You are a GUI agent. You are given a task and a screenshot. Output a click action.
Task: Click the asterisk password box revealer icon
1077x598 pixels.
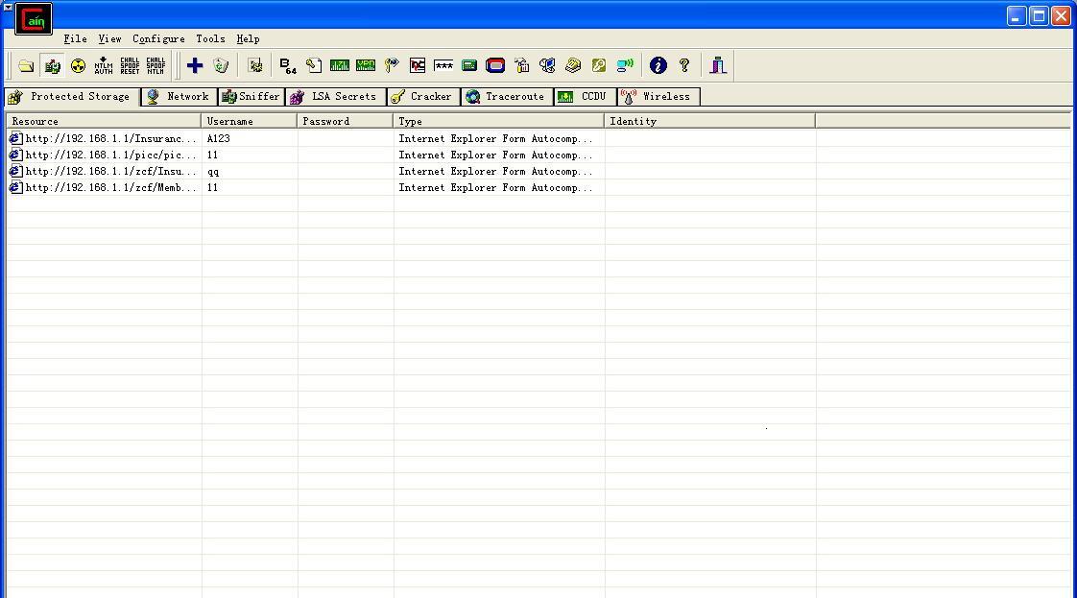click(x=443, y=65)
